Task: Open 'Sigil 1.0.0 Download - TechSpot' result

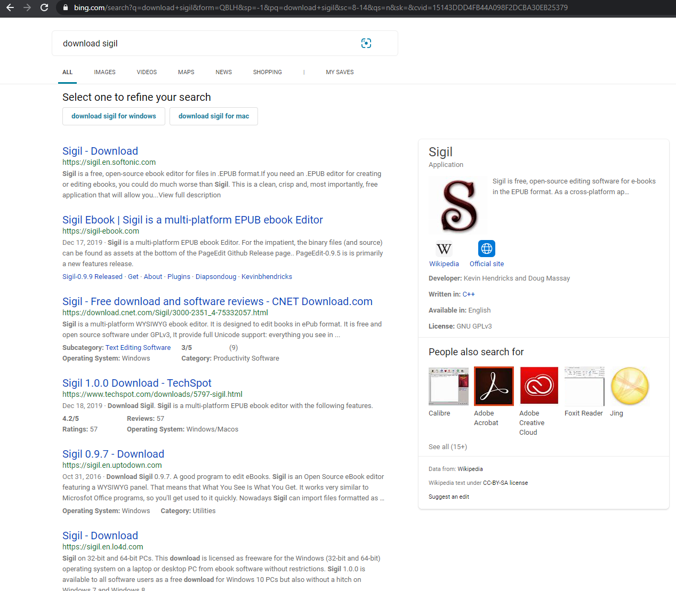Action: tap(137, 383)
